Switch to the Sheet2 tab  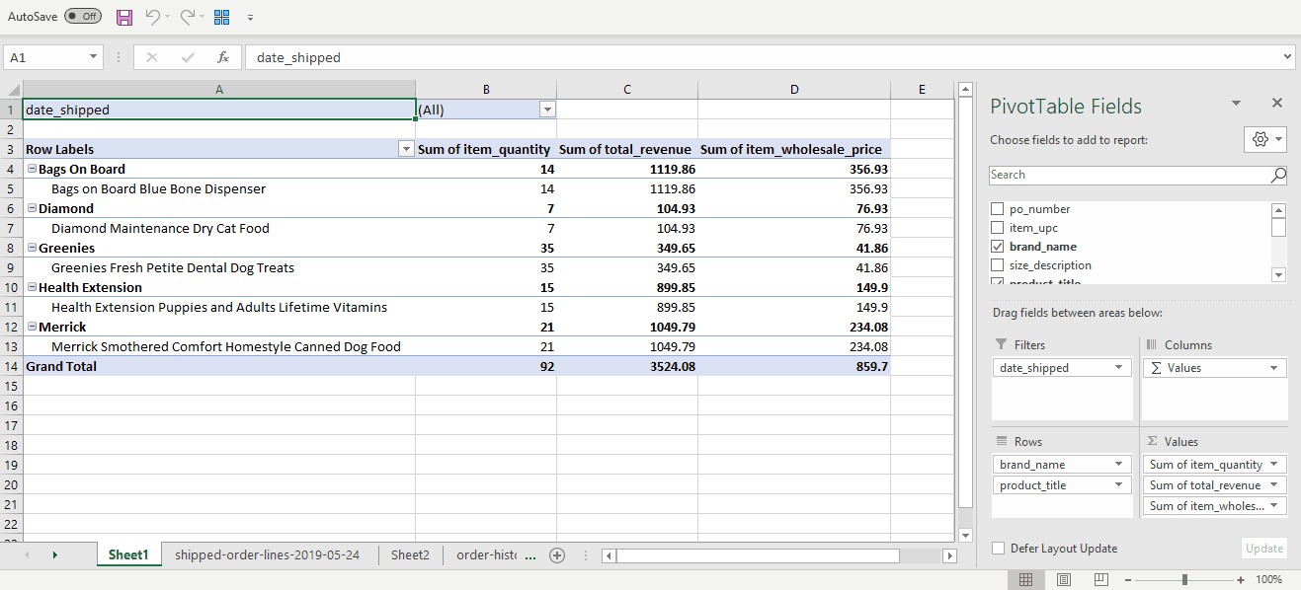(x=410, y=554)
